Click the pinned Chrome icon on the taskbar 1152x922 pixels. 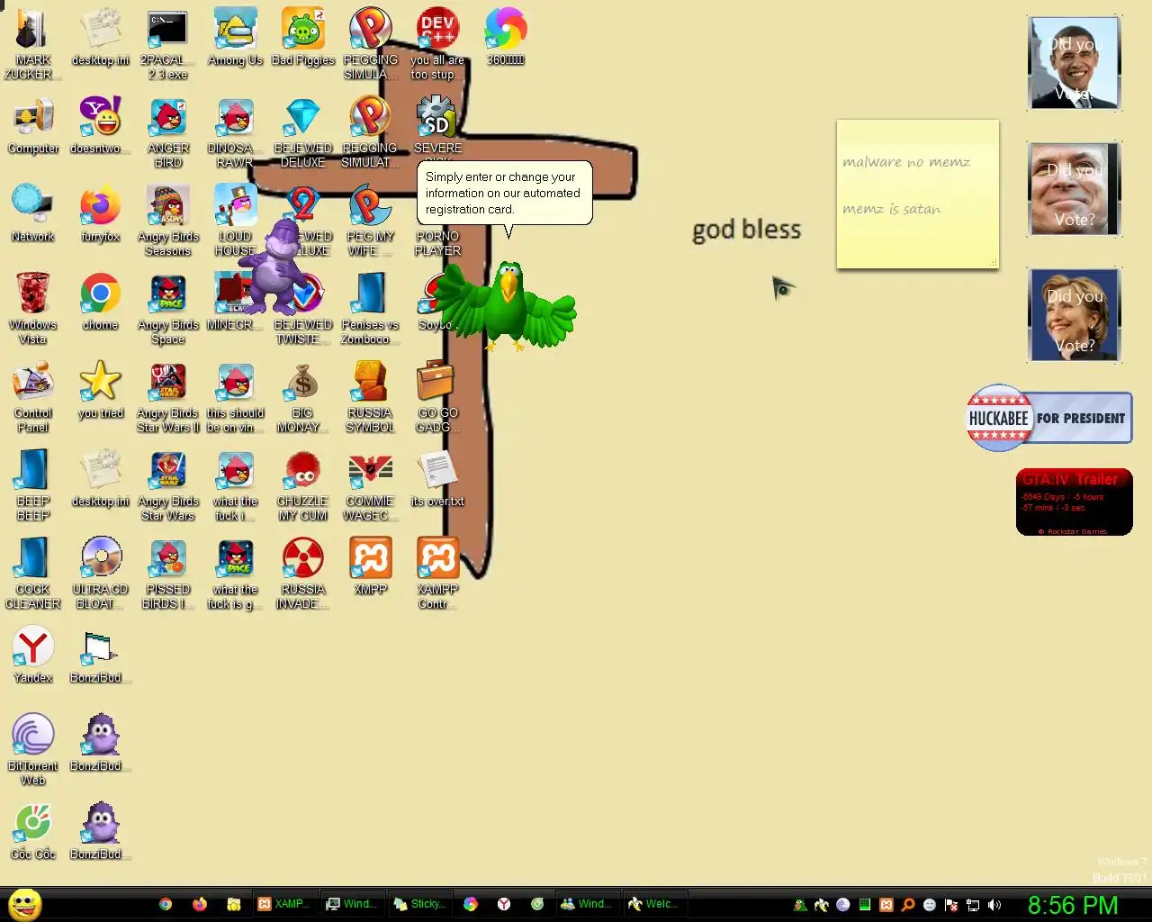pos(166,904)
